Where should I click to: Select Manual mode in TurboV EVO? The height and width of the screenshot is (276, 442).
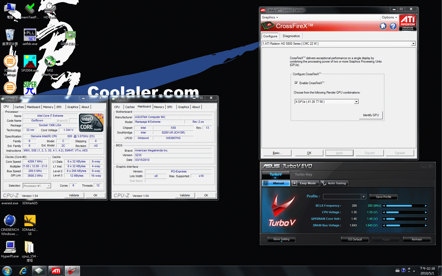276,183
